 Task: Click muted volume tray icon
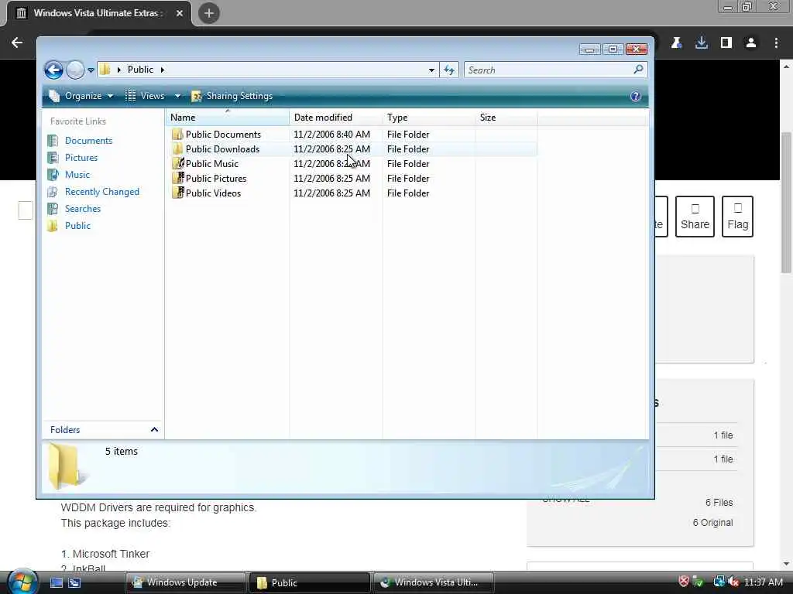(733, 582)
